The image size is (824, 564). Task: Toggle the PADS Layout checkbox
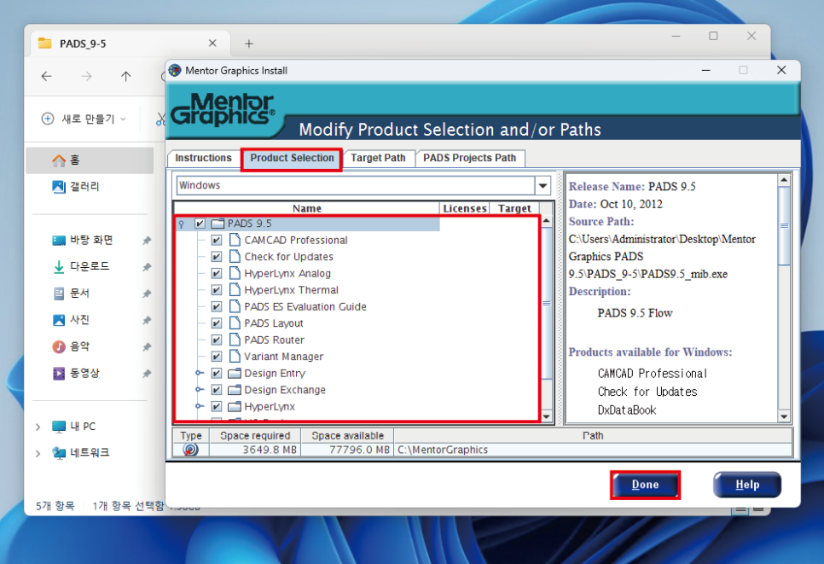217,323
